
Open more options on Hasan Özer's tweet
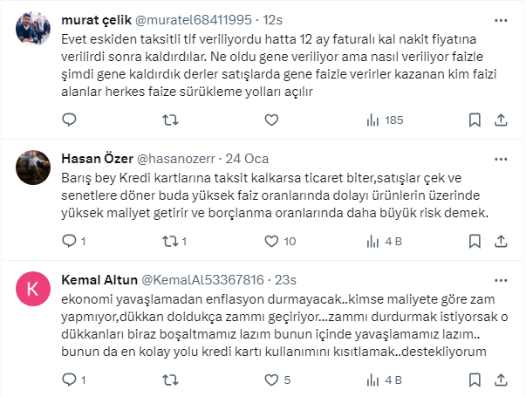click(x=503, y=158)
